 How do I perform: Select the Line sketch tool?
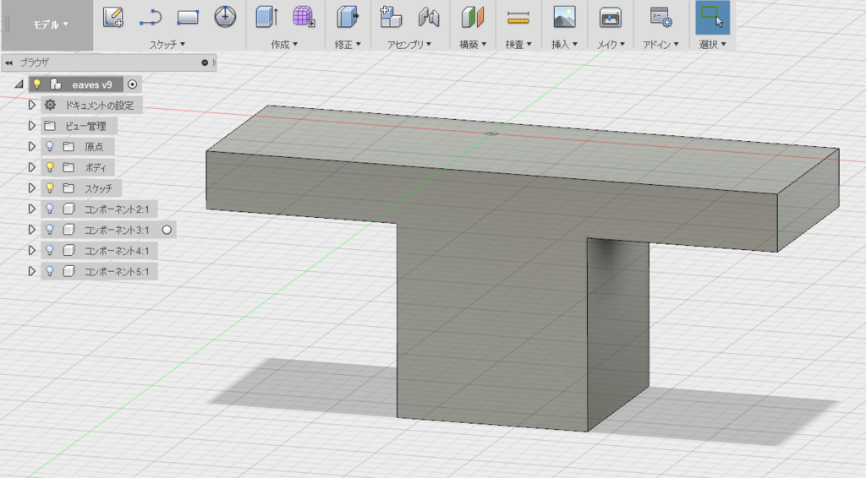pos(151,17)
